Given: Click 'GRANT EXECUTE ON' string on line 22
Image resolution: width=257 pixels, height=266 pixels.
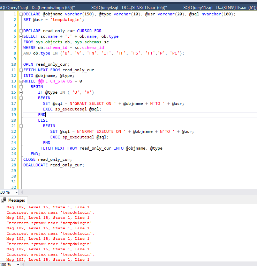Looking at the screenshot, I should [x=101, y=132].
